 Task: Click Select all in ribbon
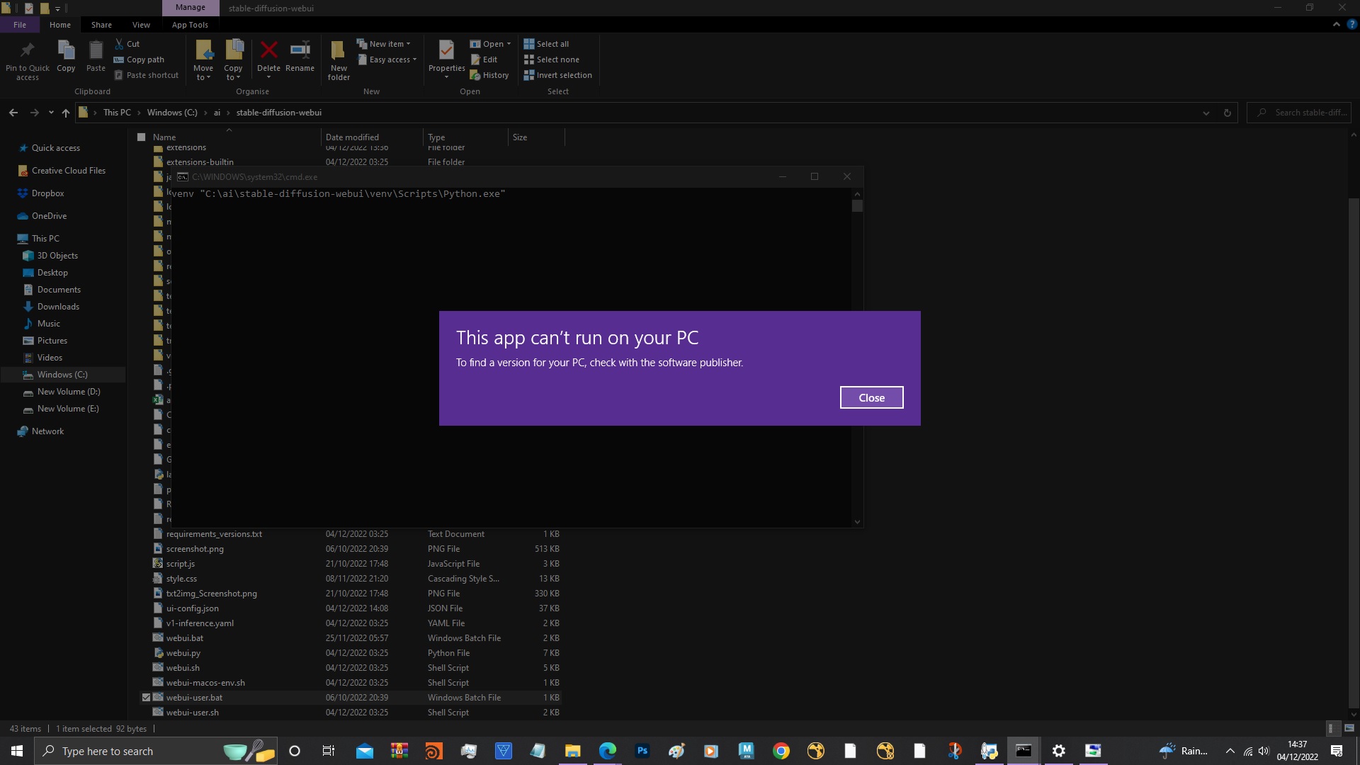[x=552, y=44]
